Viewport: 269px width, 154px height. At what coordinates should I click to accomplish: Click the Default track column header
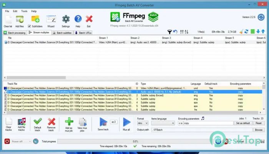[x=211, y=84]
